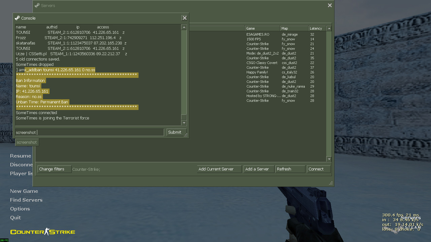
Task: Click Disconnect in main menu
Action: click(21, 165)
